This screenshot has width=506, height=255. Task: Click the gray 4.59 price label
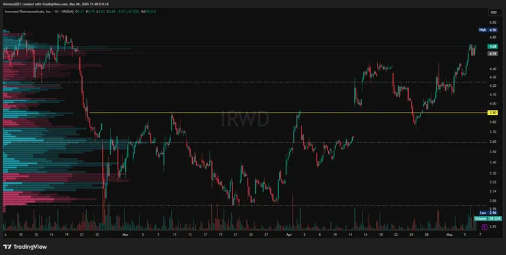point(492,54)
